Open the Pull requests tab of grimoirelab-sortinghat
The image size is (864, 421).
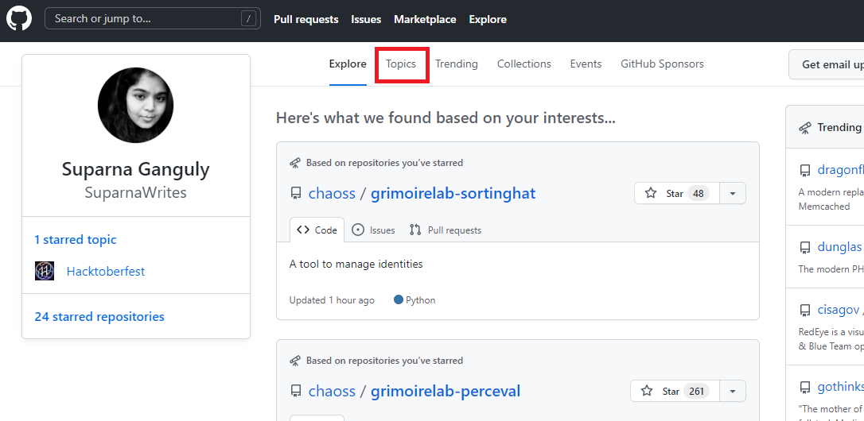446,230
